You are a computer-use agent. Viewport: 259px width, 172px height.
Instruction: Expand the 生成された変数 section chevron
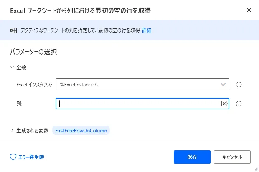(12, 130)
